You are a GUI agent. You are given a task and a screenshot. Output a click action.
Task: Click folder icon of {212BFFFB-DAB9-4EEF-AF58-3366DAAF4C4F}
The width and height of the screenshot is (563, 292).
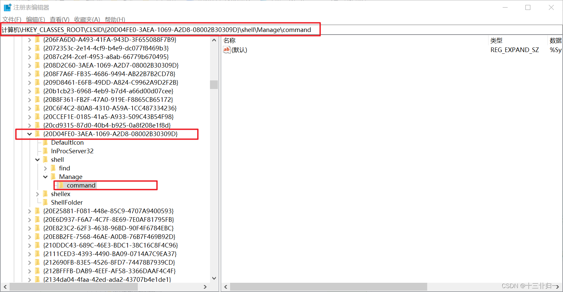pos(37,271)
